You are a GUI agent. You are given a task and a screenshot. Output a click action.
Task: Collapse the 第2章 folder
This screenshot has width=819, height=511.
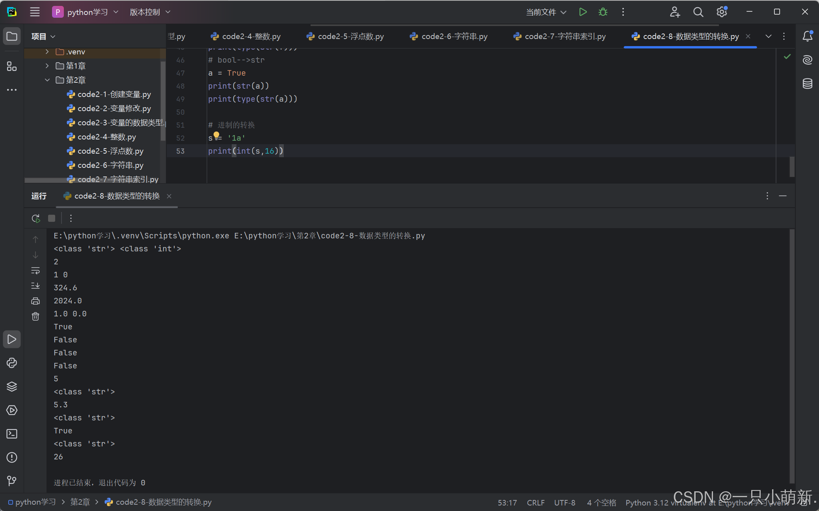(47, 80)
